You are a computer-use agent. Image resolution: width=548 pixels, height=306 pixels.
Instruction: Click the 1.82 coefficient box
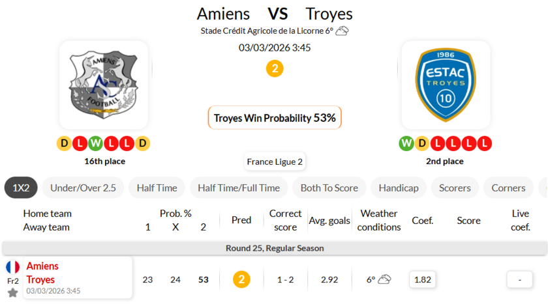pyautogui.click(x=423, y=279)
